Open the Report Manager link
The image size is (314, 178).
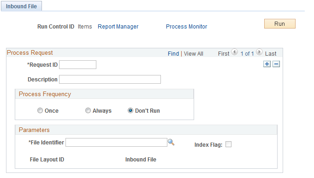click(118, 27)
